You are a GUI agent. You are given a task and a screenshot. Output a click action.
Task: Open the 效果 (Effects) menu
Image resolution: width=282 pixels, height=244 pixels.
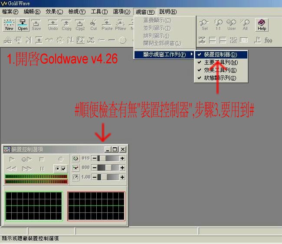click(54, 12)
